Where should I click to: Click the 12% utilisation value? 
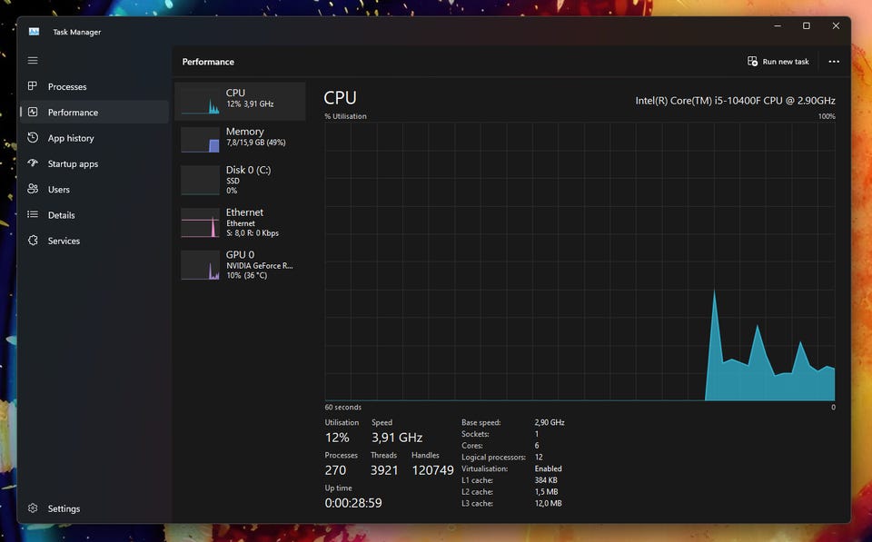pos(337,438)
